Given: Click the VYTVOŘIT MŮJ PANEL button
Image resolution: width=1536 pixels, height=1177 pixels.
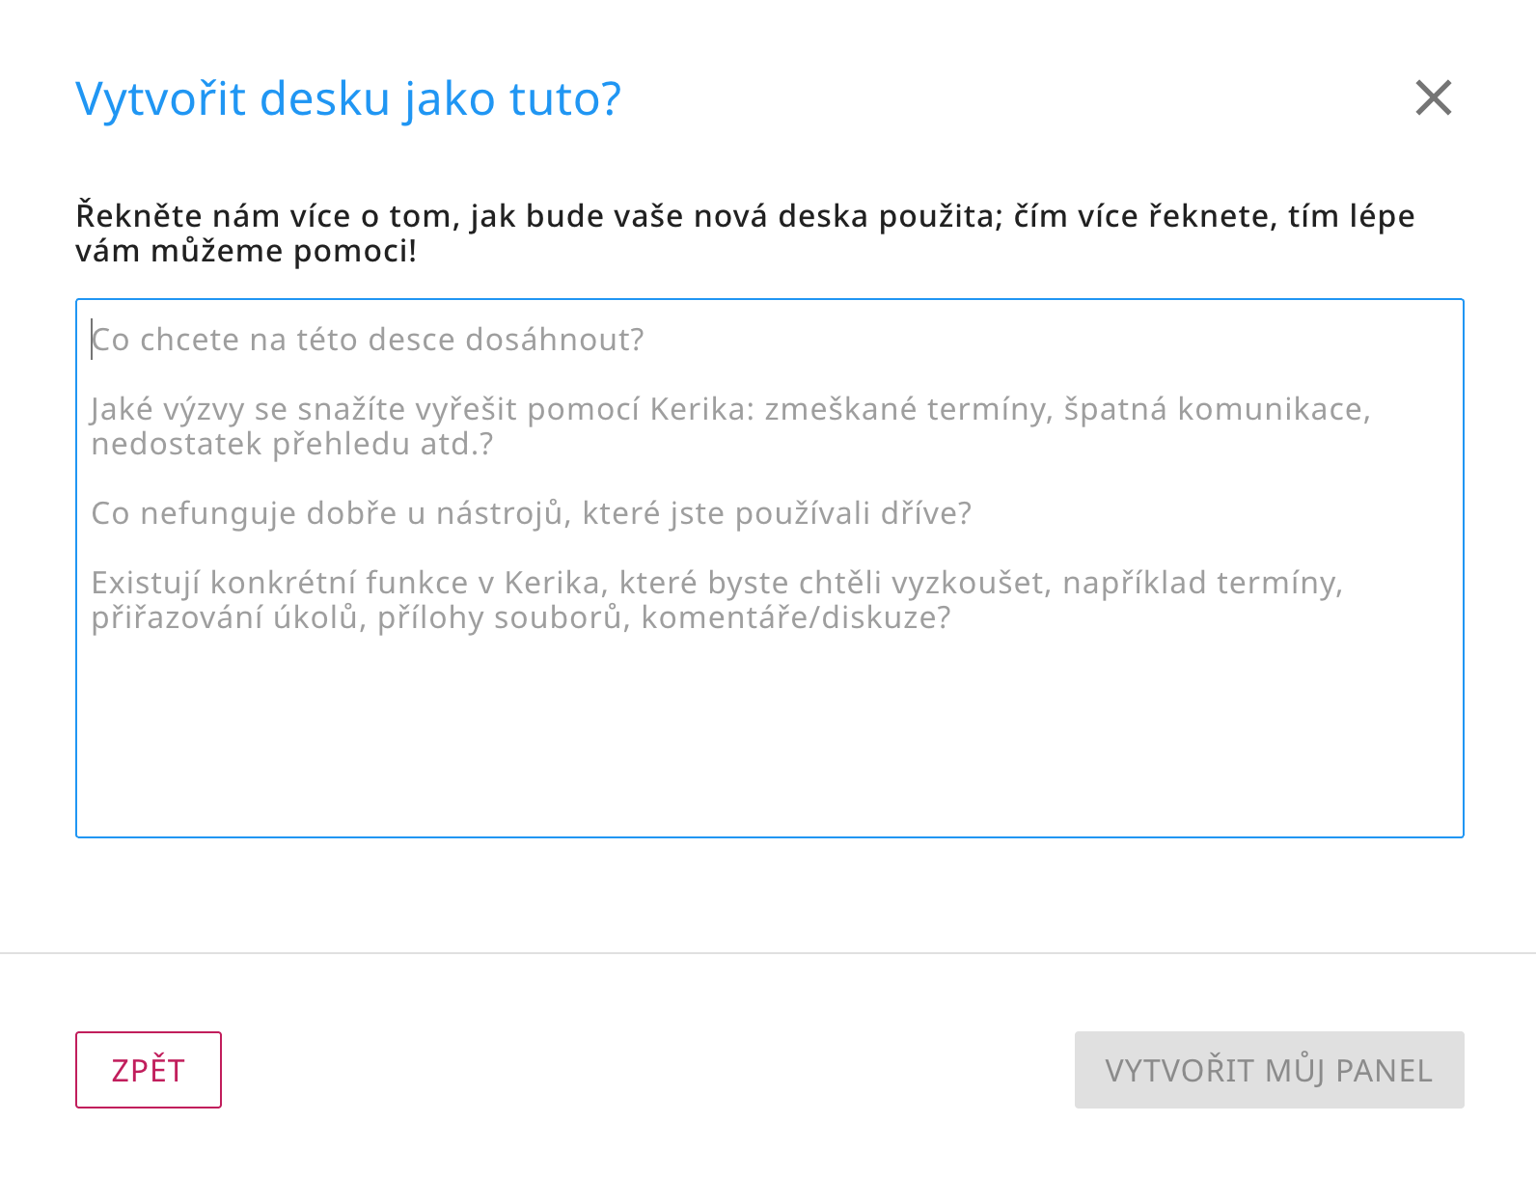Looking at the screenshot, I should click(x=1269, y=1070).
